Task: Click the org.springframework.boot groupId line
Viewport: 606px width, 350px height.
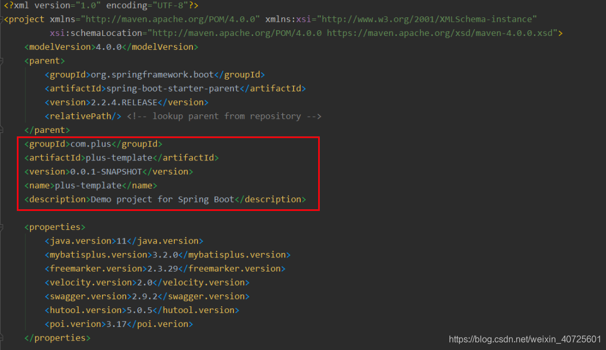Action: click(155, 75)
